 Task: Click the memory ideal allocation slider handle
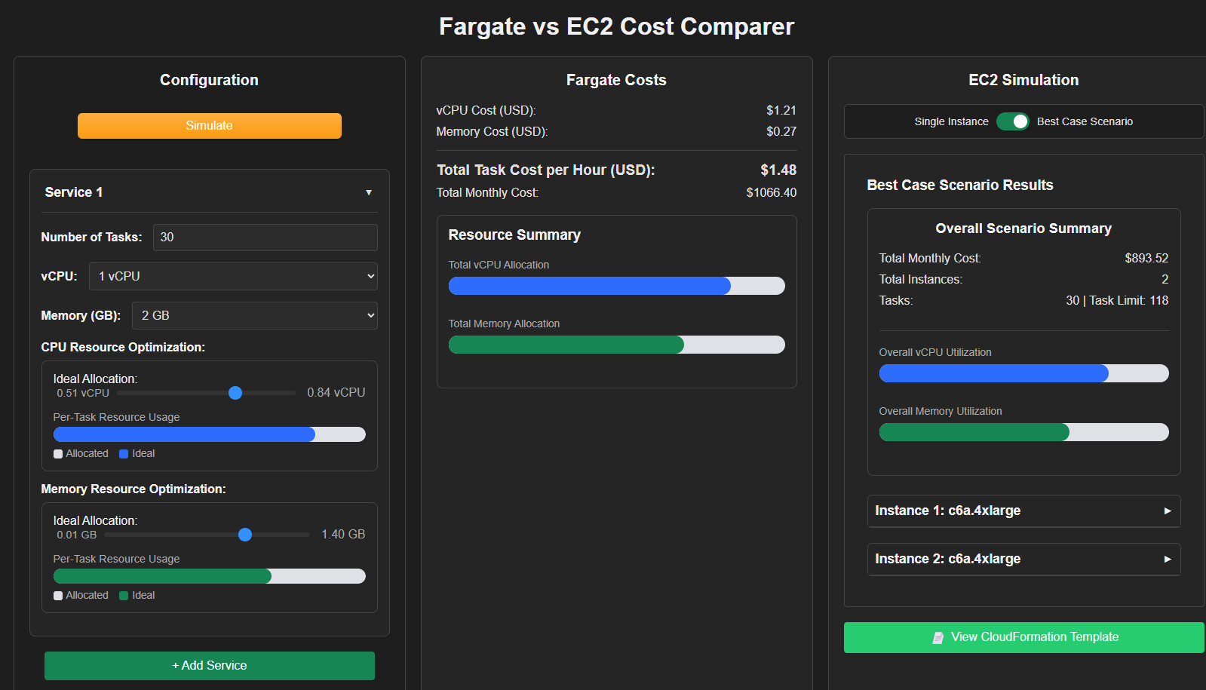pos(245,535)
